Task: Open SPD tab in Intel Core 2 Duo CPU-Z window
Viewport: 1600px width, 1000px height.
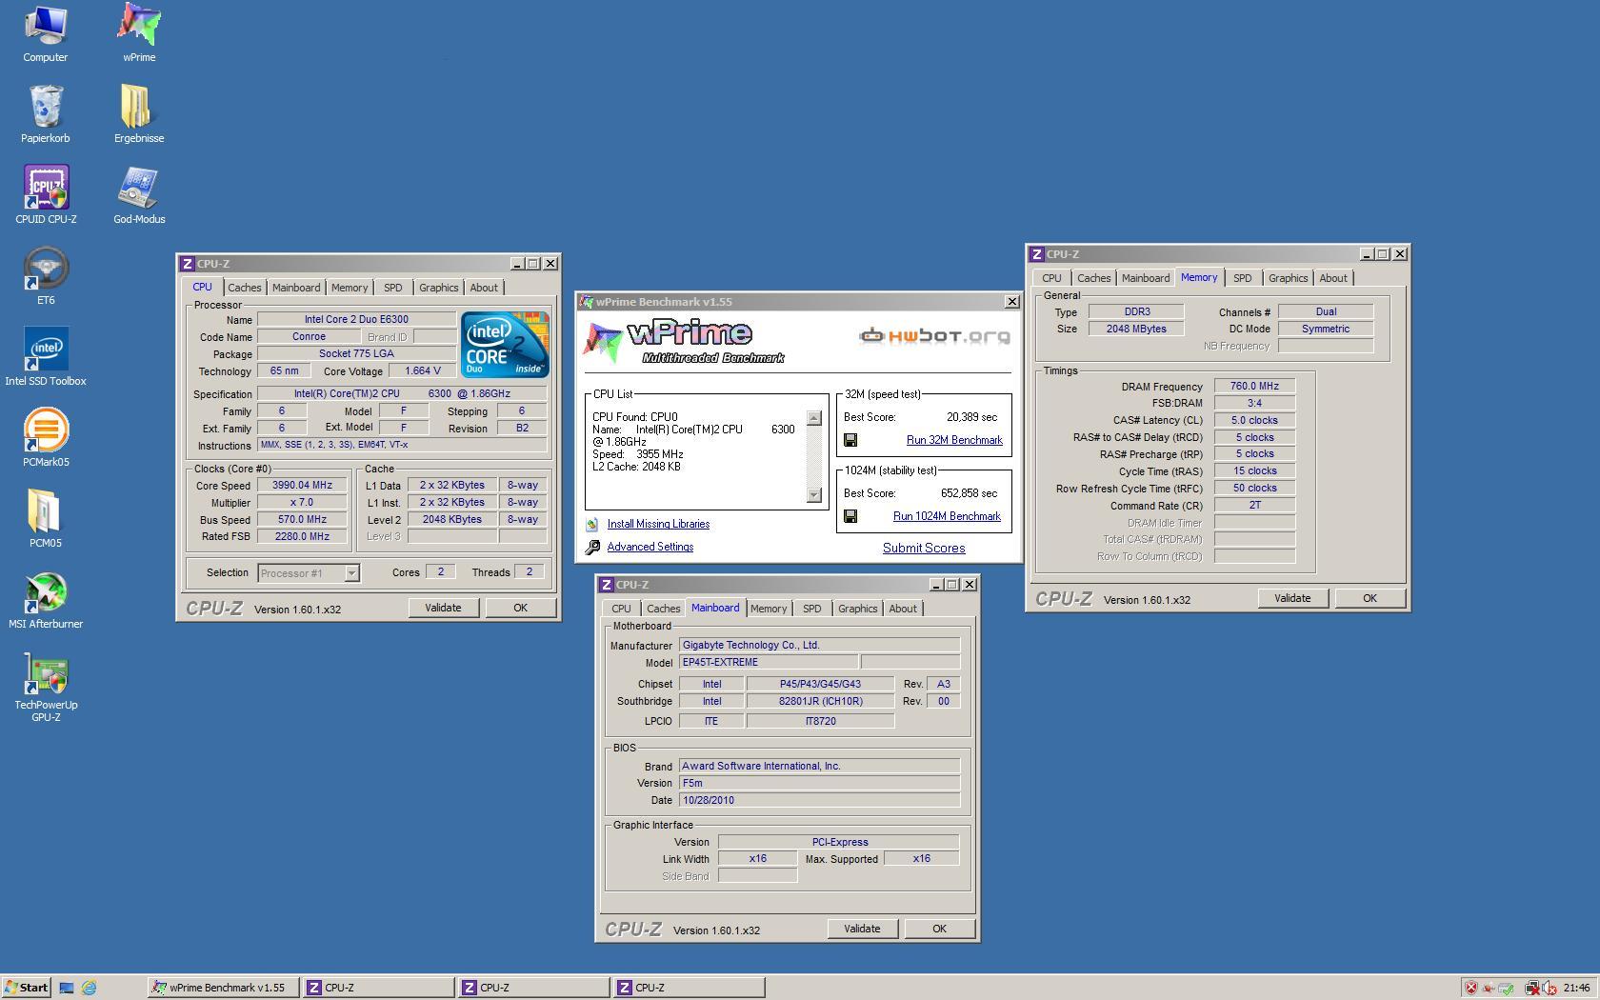Action: click(392, 288)
